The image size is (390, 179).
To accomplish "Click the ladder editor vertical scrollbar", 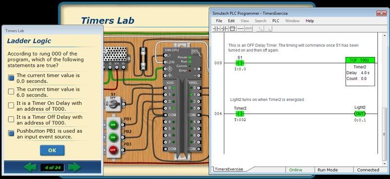I will [385, 99].
